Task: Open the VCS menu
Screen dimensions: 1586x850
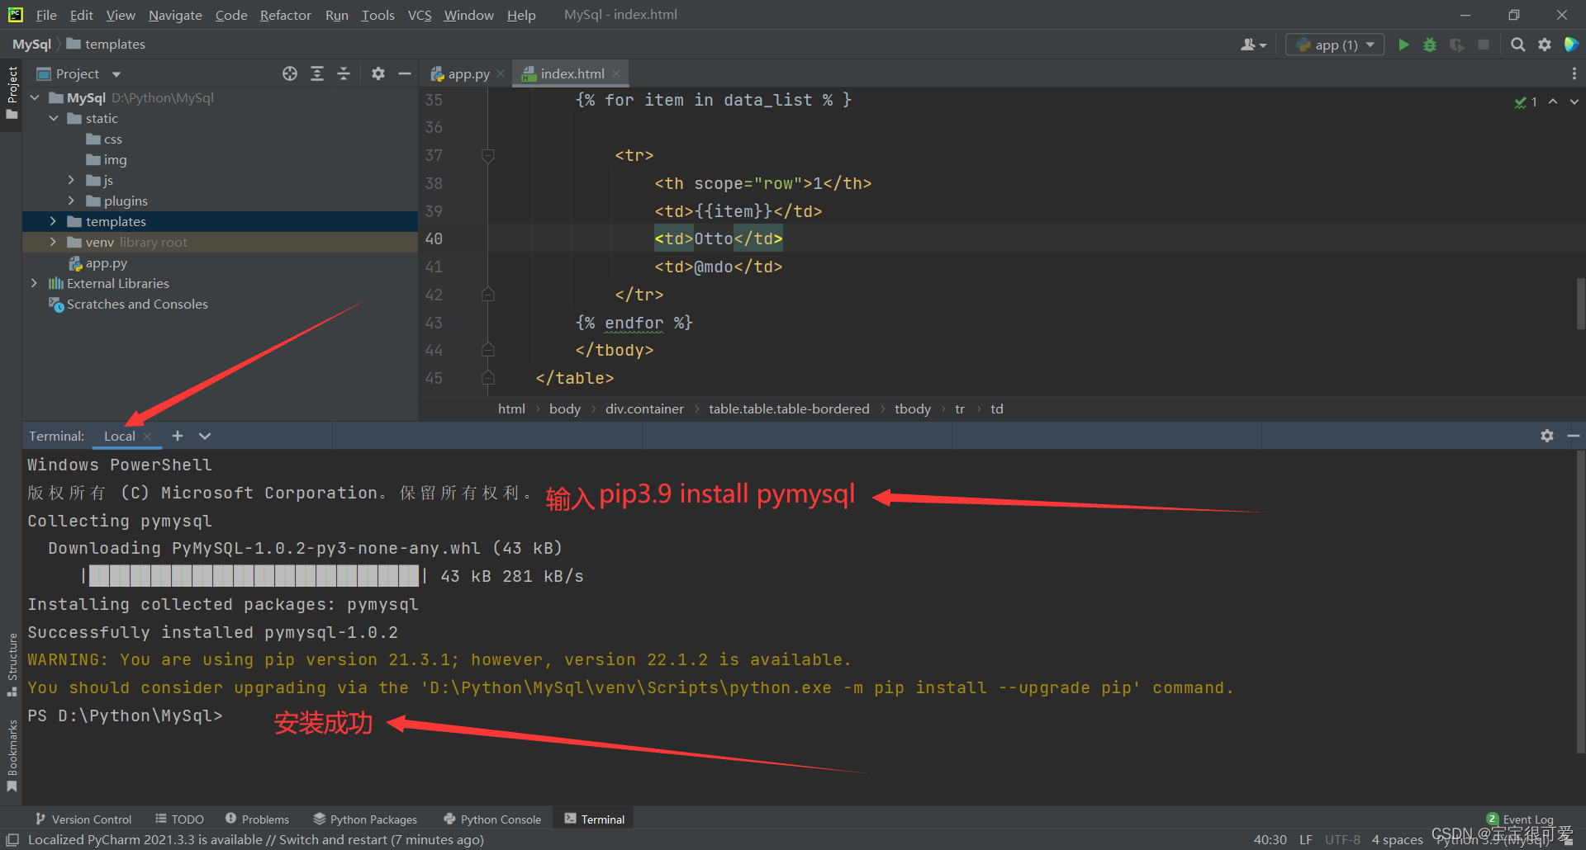Action: pos(420,15)
